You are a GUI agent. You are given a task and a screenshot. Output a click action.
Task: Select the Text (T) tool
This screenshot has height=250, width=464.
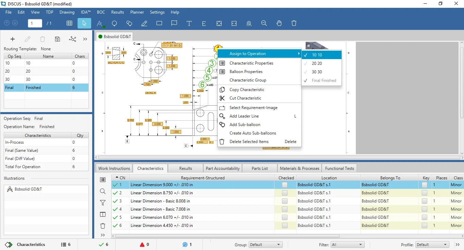click(189, 23)
